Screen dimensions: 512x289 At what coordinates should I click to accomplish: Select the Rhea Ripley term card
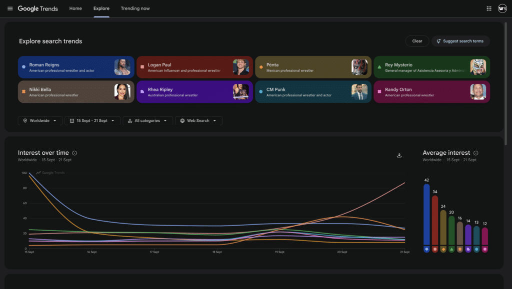pos(194,92)
